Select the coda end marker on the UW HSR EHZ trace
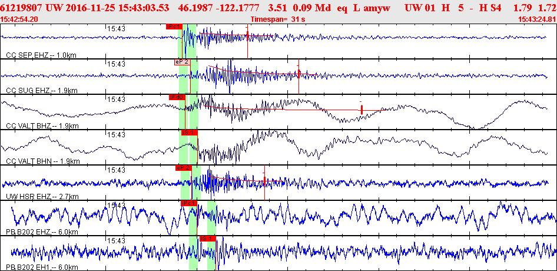Viewport: 557px width, 271px height. [264, 181]
